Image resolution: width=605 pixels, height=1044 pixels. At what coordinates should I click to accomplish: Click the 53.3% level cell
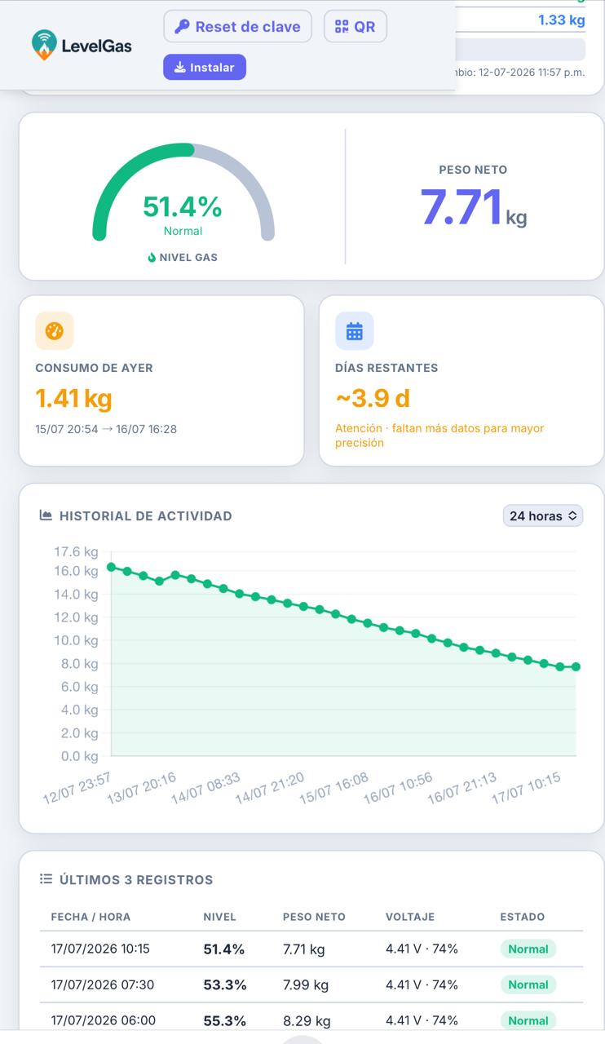tap(225, 985)
